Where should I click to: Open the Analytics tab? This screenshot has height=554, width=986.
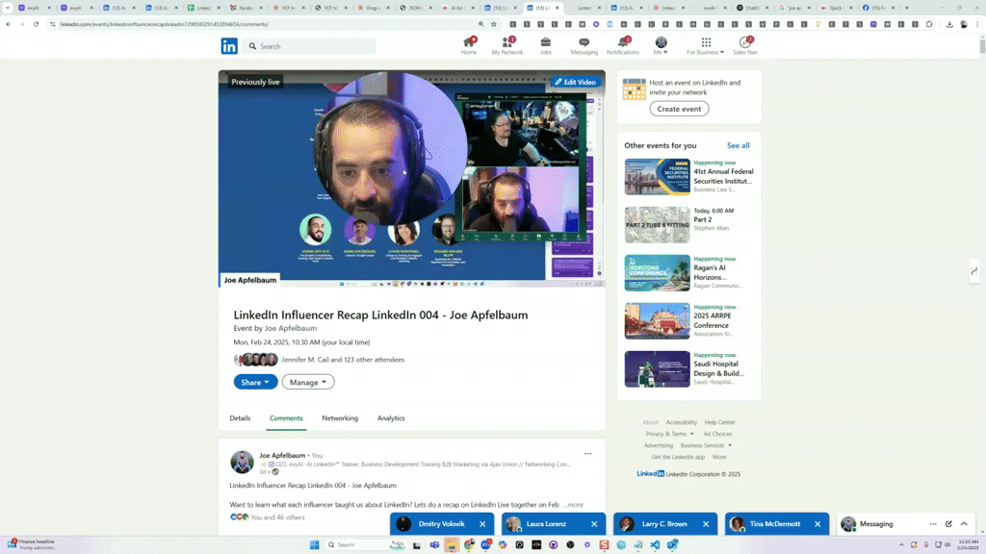pyautogui.click(x=391, y=418)
